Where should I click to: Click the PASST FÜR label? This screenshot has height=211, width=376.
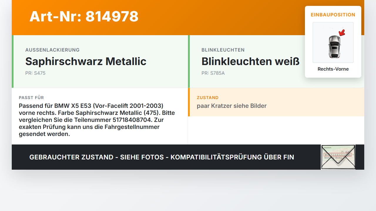[x=31, y=98]
